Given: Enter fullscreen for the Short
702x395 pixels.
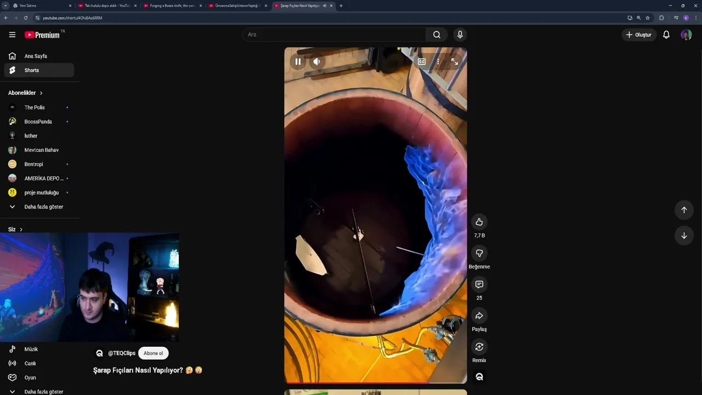Looking at the screenshot, I should [455, 61].
